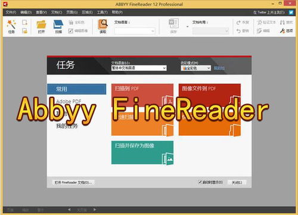
Task: Click the blue help link beside color mode
Action: click(x=219, y=68)
